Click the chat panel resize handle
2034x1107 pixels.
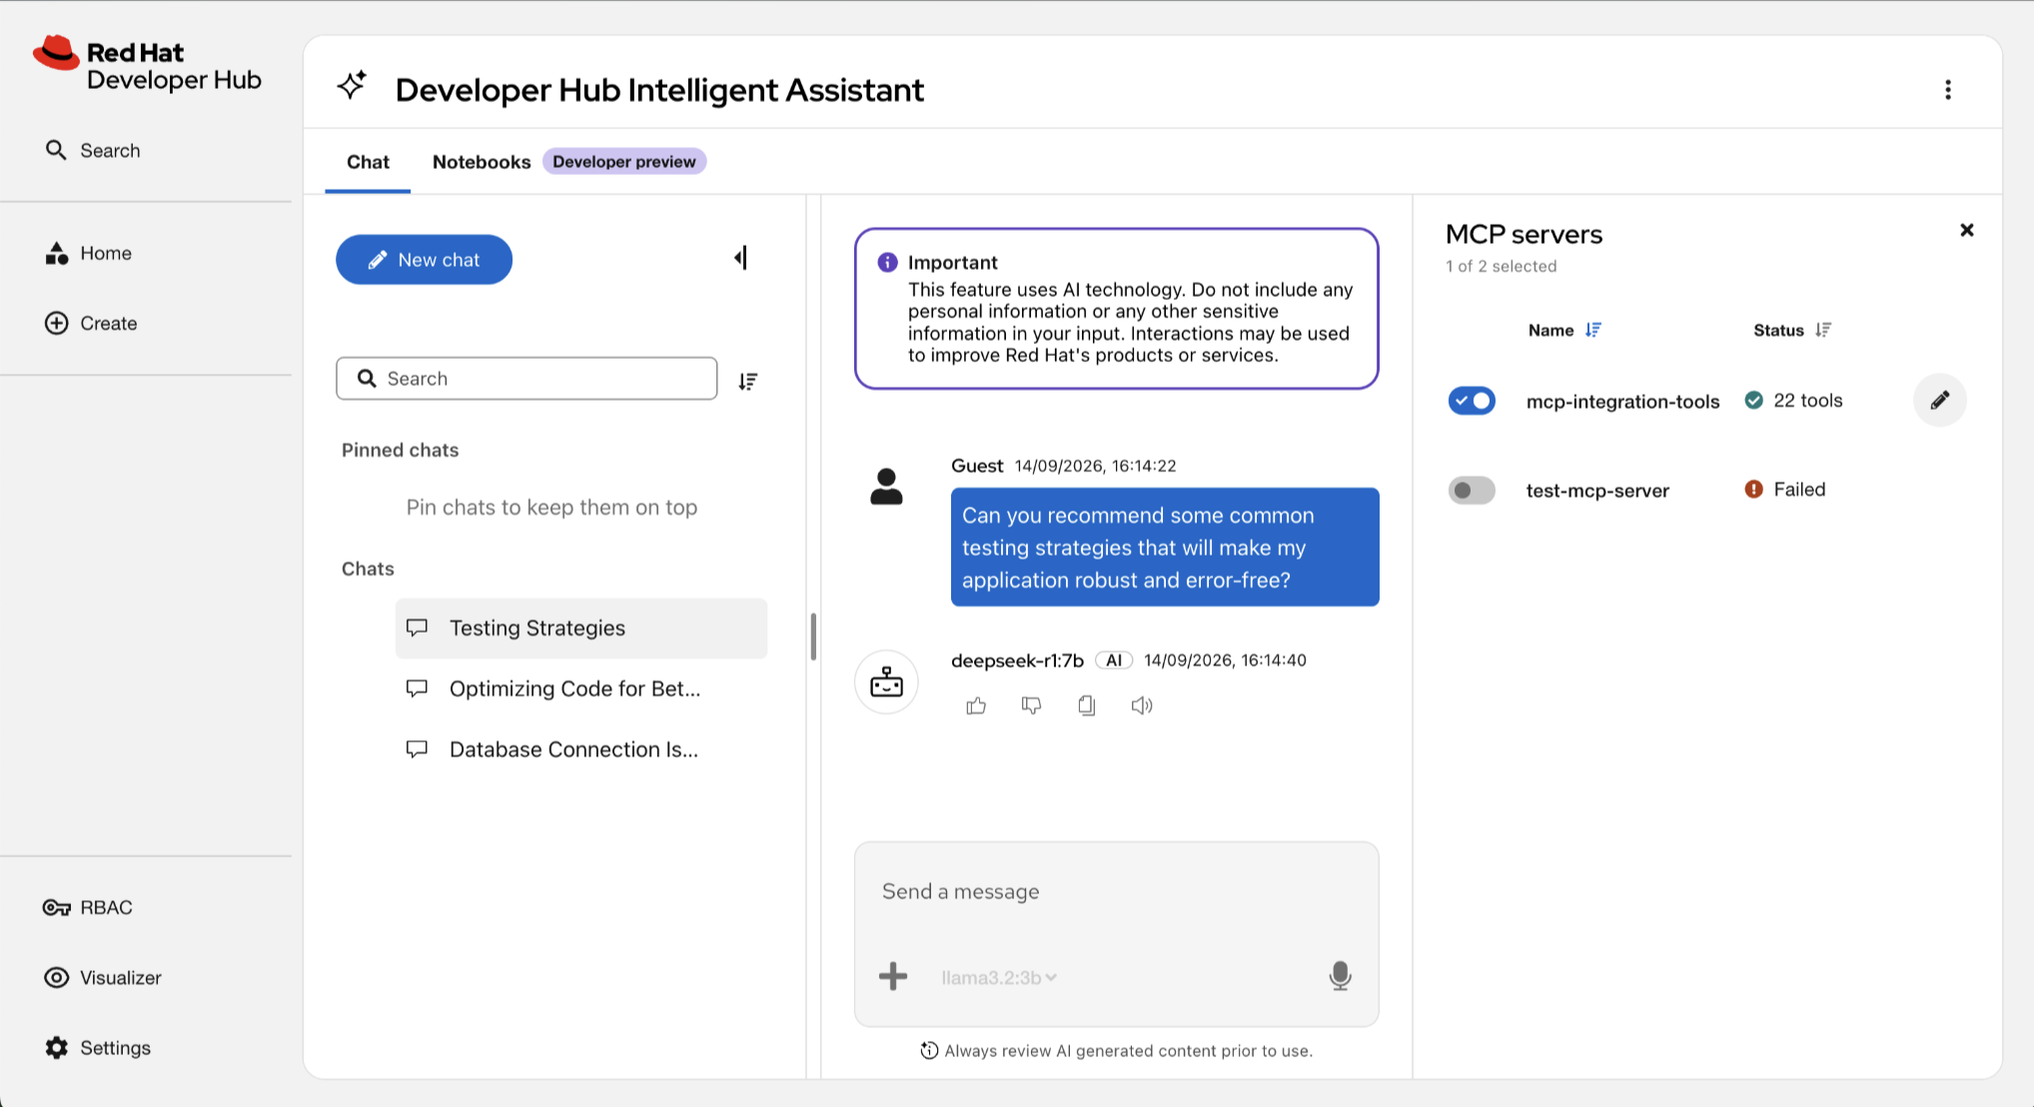click(x=813, y=636)
